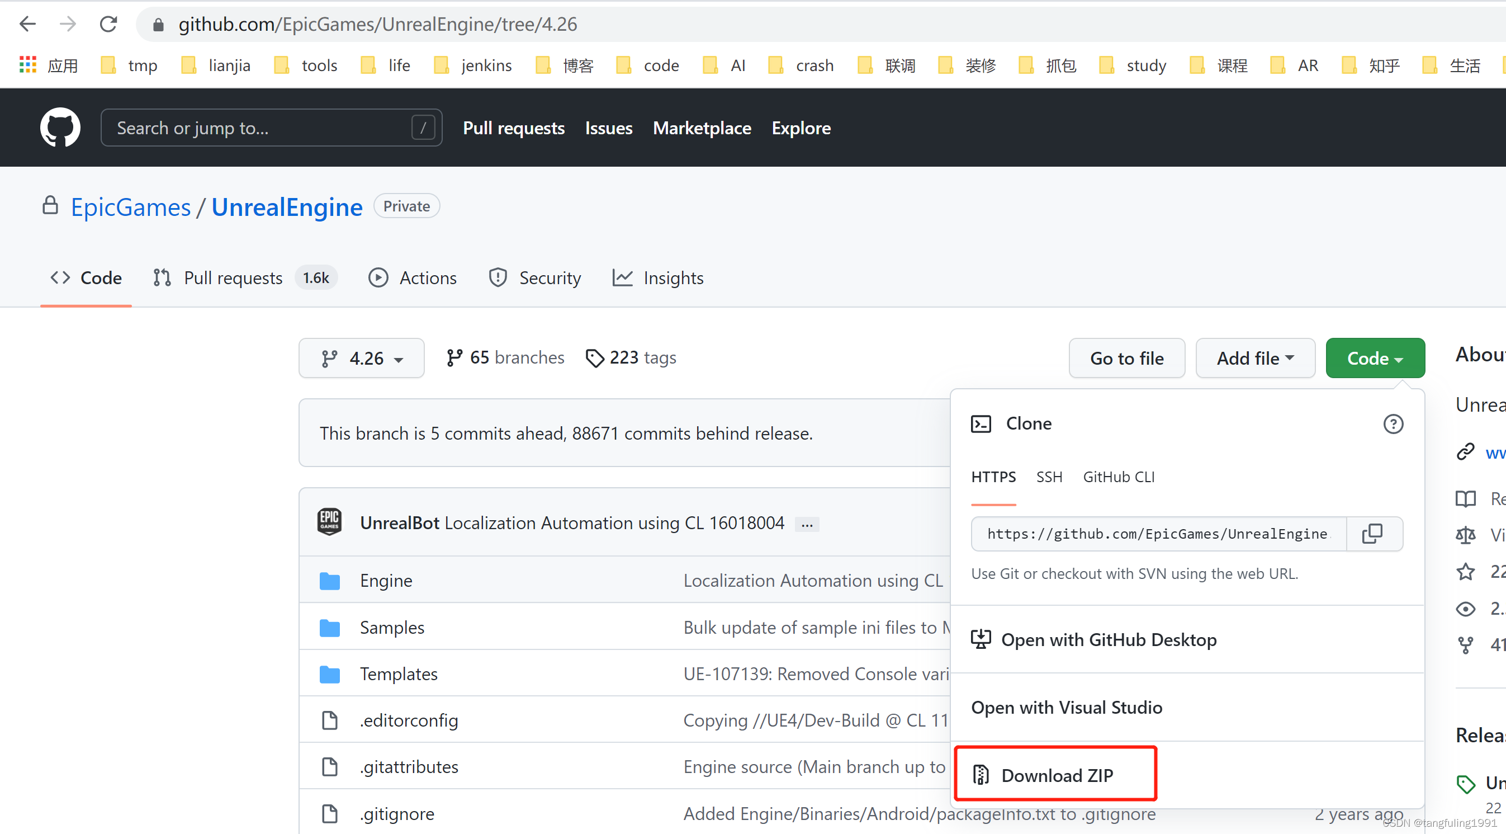Click the .gitignore file icon
This screenshot has height=834, width=1506.
[x=330, y=813]
